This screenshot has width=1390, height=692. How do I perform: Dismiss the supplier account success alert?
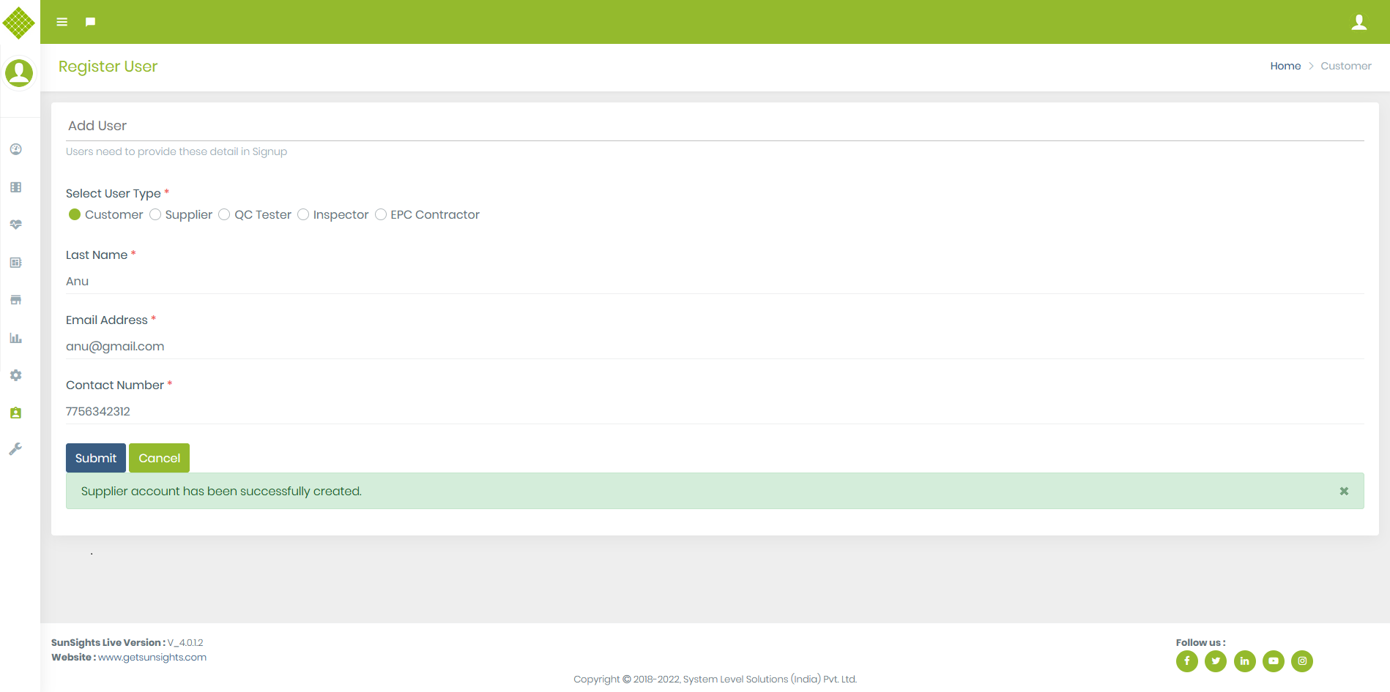pos(1344,492)
